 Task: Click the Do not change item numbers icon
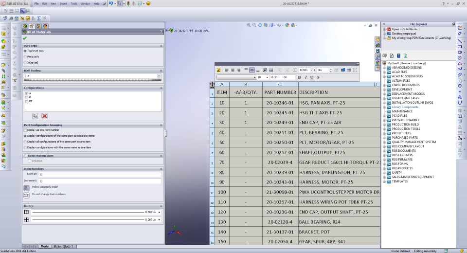click(26, 195)
